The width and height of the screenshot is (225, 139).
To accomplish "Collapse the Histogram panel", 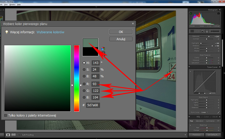I will [220, 10].
